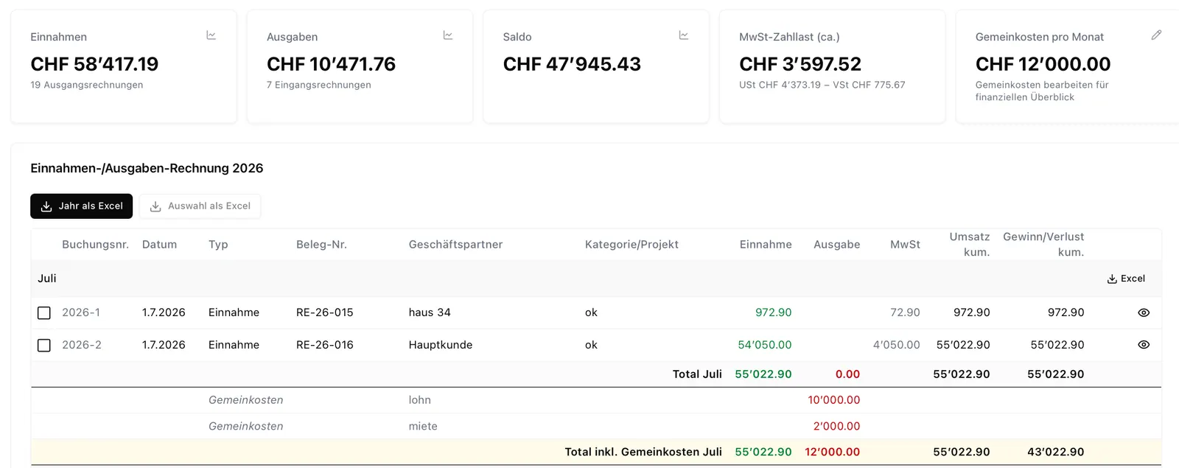
Task: Click 'Total inkl. Gemeinkosten Juli' label
Action: click(x=643, y=452)
